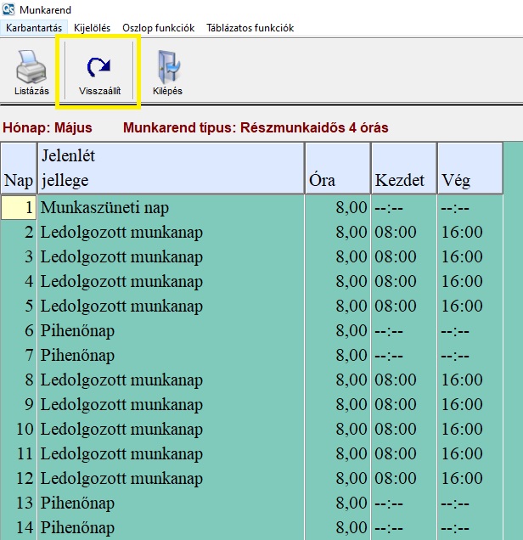Click the application icon in title bar

click(9, 9)
